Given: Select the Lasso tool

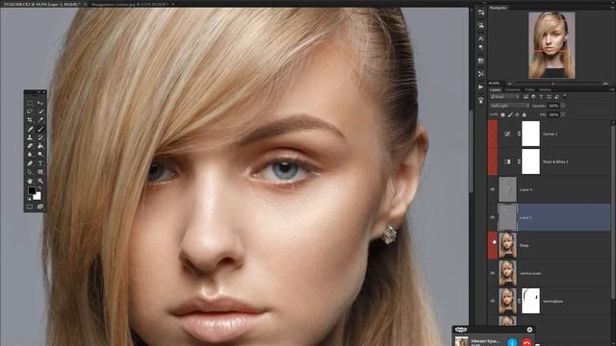Looking at the screenshot, I should [30, 111].
